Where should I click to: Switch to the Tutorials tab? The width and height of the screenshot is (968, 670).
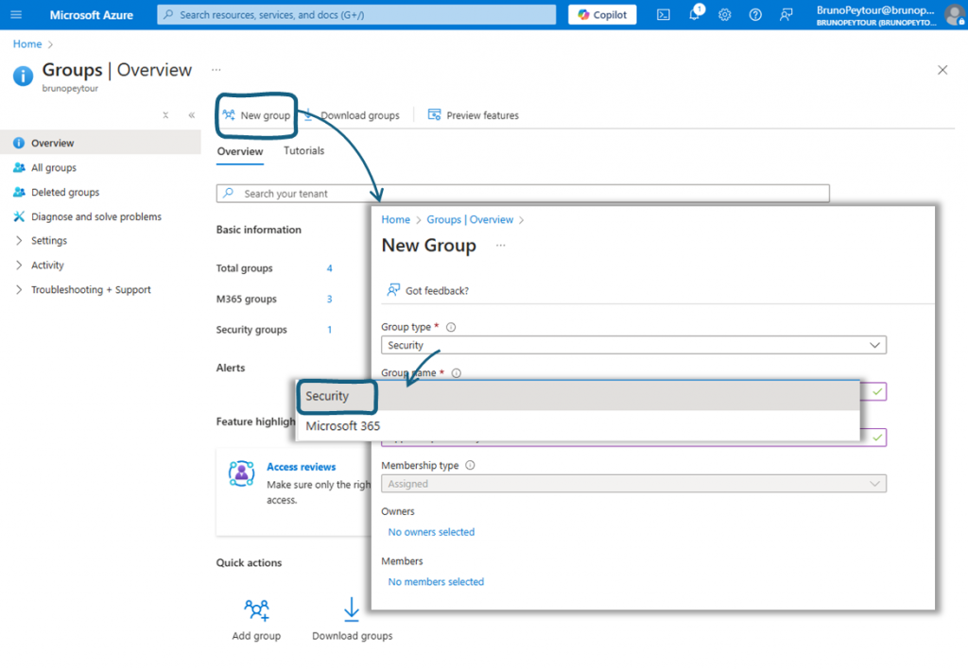pyautogui.click(x=303, y=151)
